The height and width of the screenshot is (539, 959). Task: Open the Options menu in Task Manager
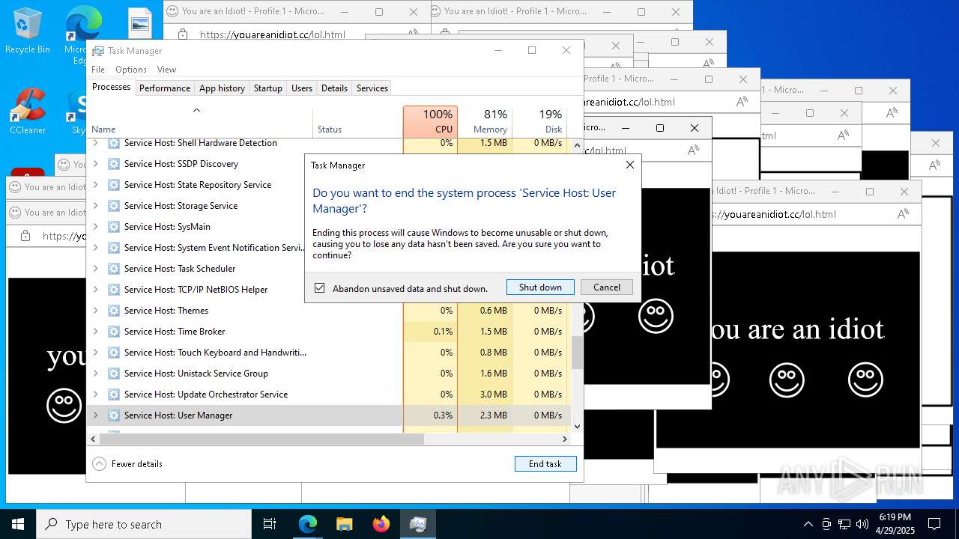click(x=131, y=70)
